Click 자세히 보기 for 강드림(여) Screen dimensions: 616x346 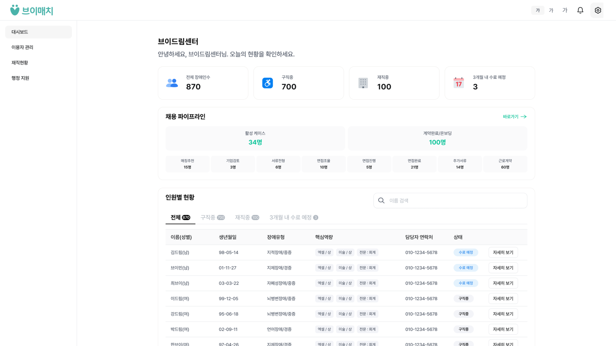[x=503, y=314]
